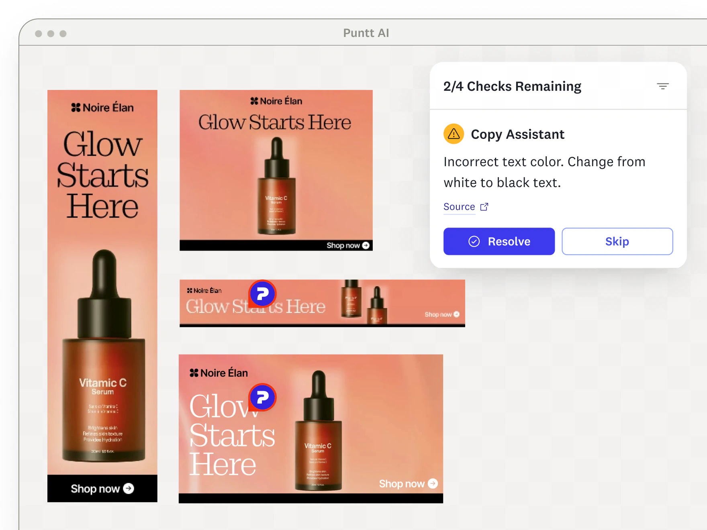Click the Noire Élan logo in square ad
This screenshot has height=530, width=707.
click(276, 101)
